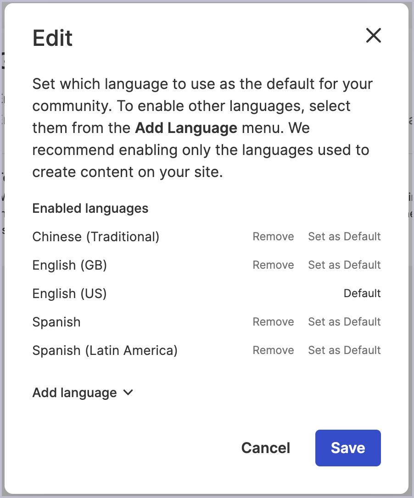Screen dimensions: 414x498
Task: Click the Edit dialog title
Action: pyautogui.click(x=53, y=38)
